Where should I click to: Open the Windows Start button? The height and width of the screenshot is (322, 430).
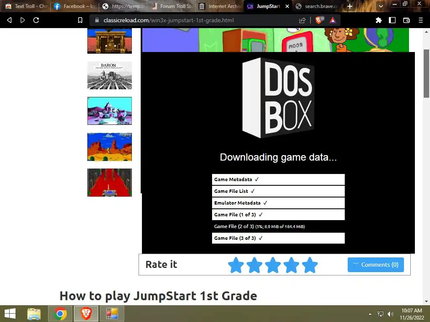(x=10, y=314)
